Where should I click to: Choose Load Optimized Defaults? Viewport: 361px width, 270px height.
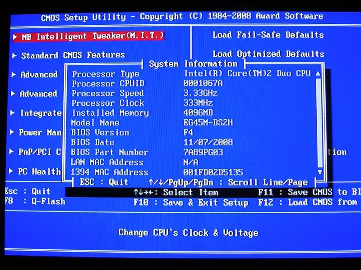coord(268,54)
